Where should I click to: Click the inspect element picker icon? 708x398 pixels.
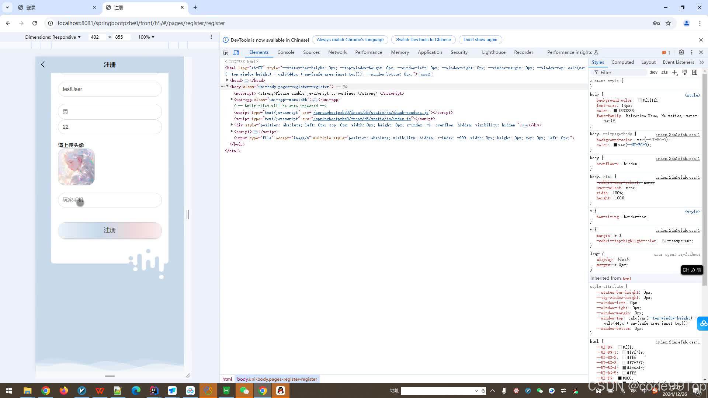point(226,52)
